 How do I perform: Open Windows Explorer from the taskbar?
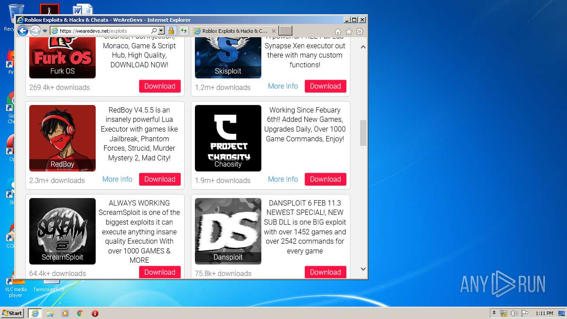point(50,313)
